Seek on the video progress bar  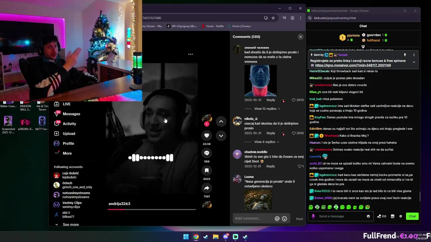pyautogui.click(x=152, y=209)
